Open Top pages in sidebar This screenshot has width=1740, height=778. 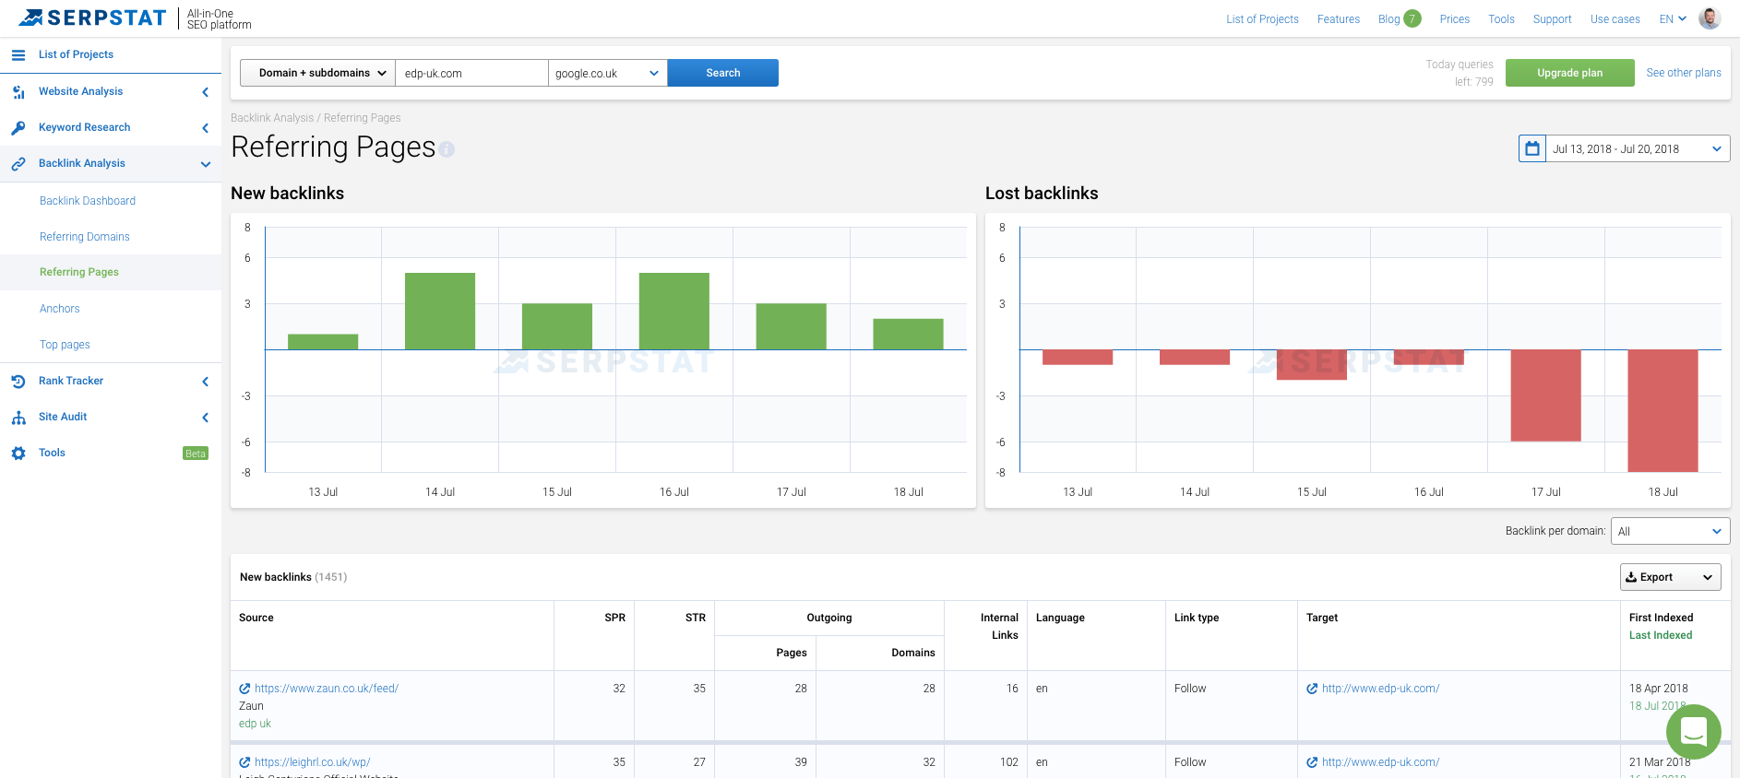65,345
